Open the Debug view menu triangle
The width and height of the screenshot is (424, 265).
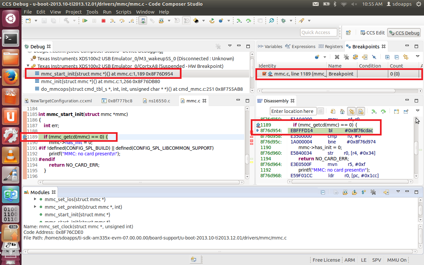coord(230,46)
